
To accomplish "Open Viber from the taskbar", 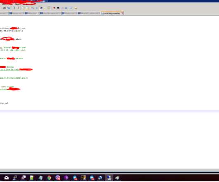I will 58,178.
